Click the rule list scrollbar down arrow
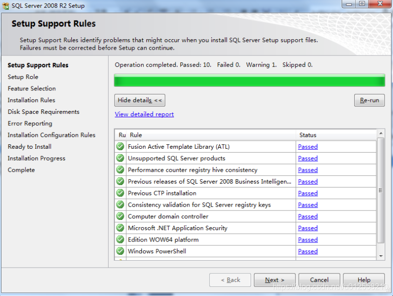The image size is (393, 296). (381, 256)
